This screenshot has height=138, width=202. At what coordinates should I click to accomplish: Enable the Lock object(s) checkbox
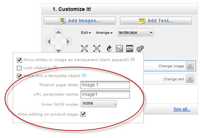click(x=19, y=68)
